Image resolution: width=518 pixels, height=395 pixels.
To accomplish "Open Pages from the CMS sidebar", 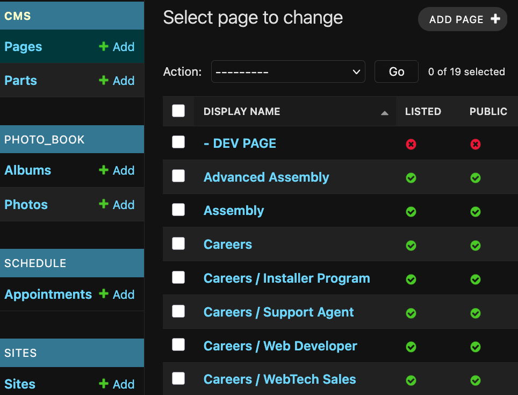I will pyautogui.click(x=23, y=47).
